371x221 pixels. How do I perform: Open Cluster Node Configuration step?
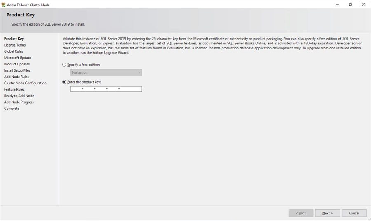pyautogui.click(x=25, y=83)
